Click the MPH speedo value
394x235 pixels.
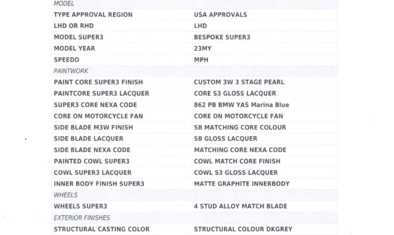(201, 60)
